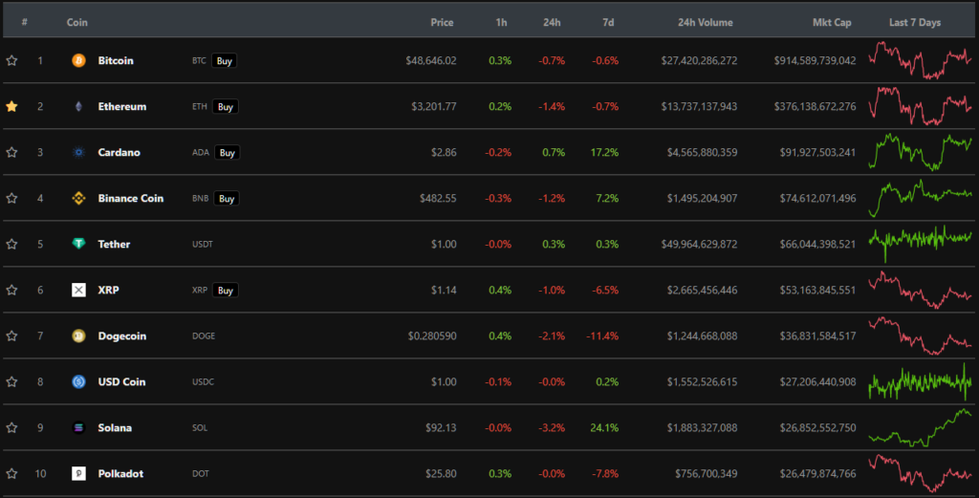Viewport: 979px width, 498px height.
Task: Unfavorite Ethereum by clicking its gold star
Action: (11, 106)
